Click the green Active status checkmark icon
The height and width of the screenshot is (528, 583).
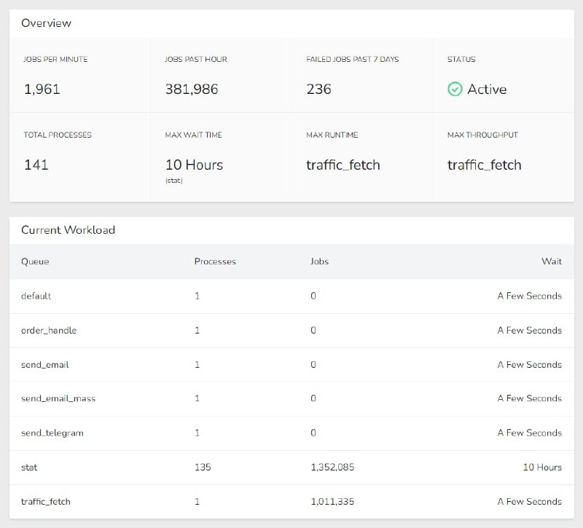(455, 90)
